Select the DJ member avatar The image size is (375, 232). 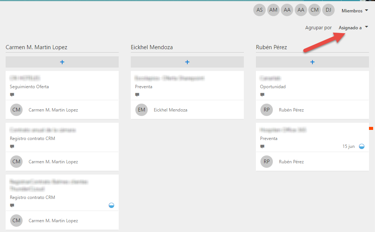point(328,10)
